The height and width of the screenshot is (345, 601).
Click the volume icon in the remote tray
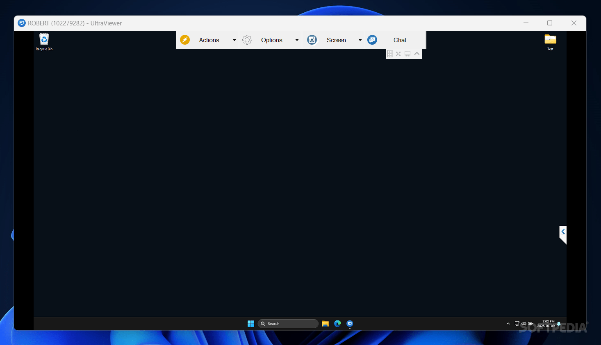(524, 324)
